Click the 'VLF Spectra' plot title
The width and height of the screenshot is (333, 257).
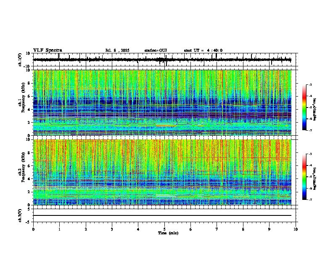click(48, 50)
